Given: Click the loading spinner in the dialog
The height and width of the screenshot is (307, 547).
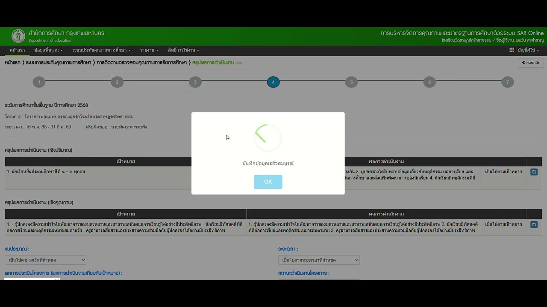Looking at the screenshot, I should point(268,137).
